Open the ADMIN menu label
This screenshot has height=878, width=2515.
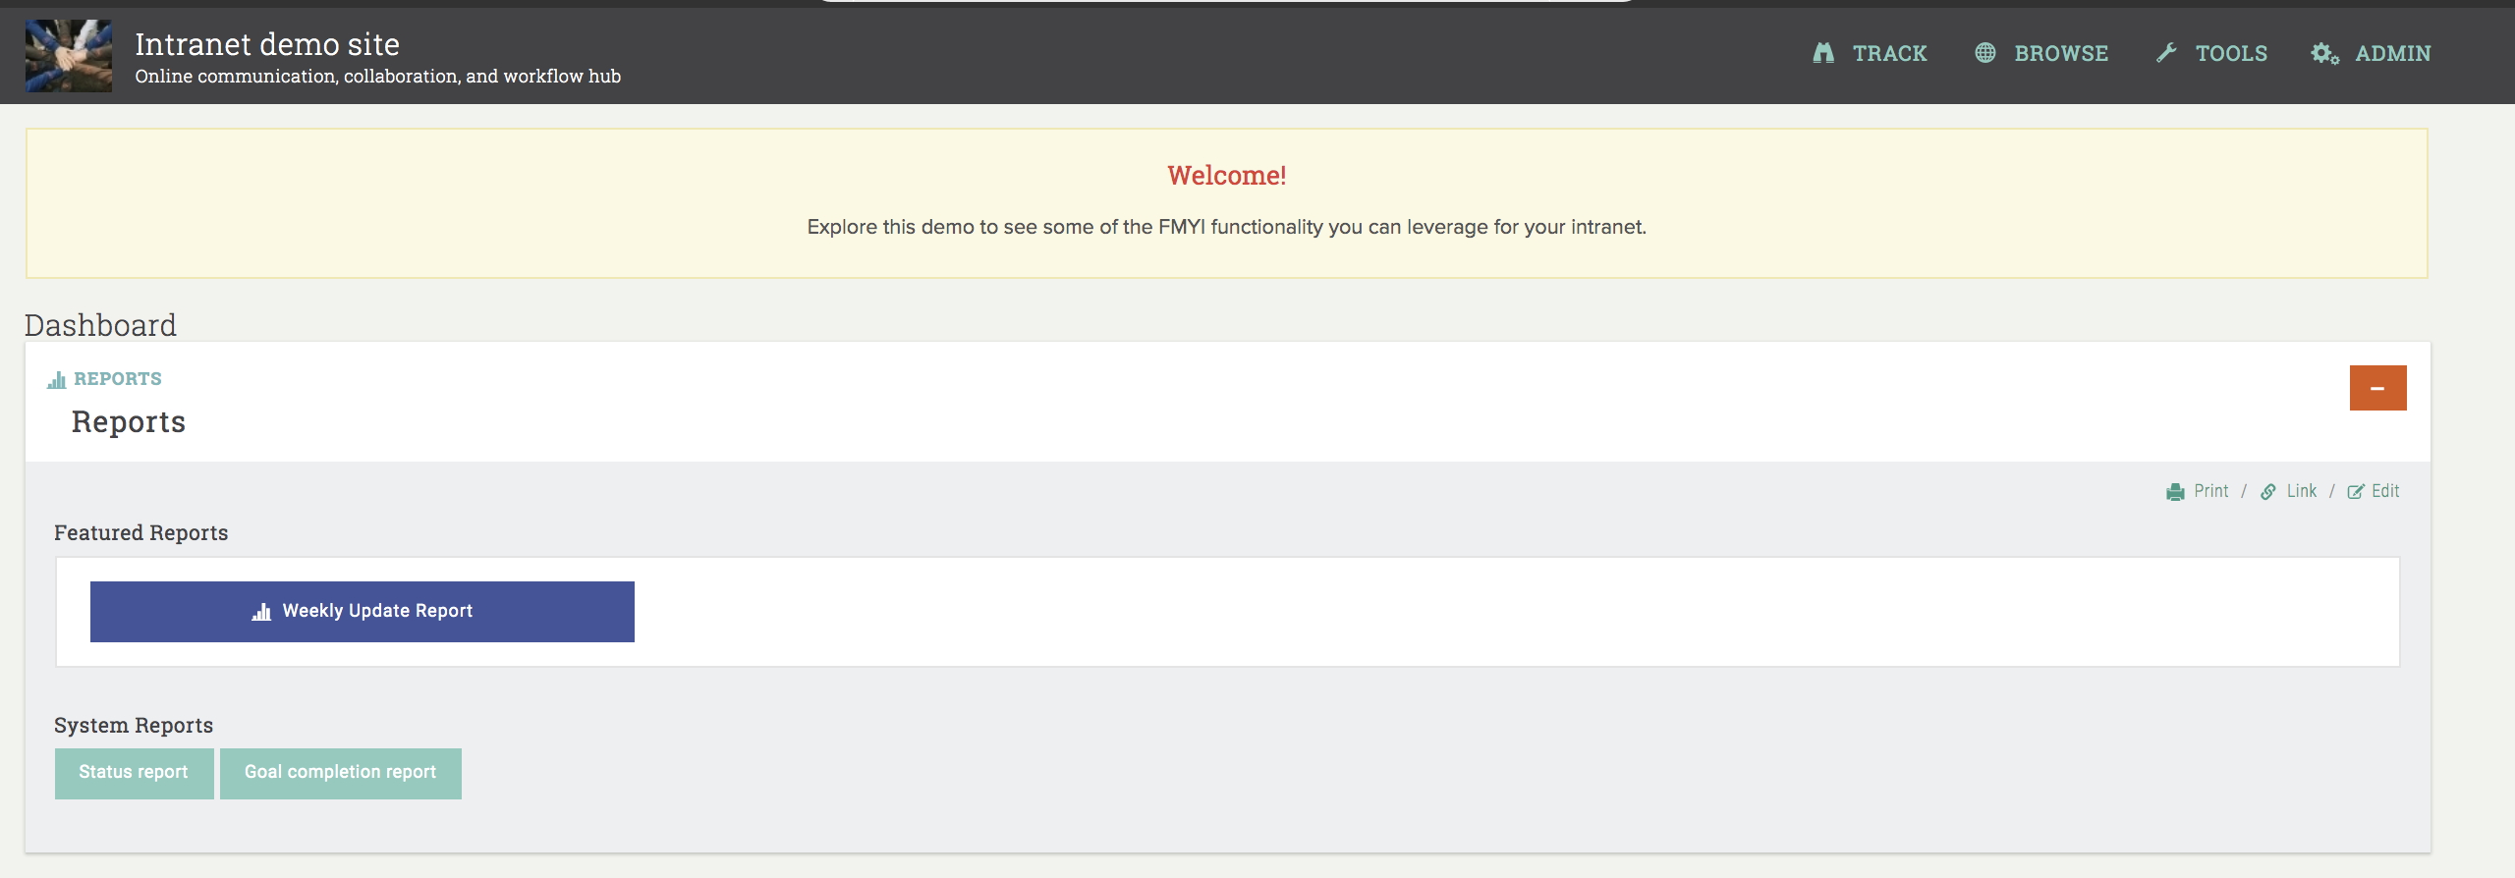click(2392, 53)
